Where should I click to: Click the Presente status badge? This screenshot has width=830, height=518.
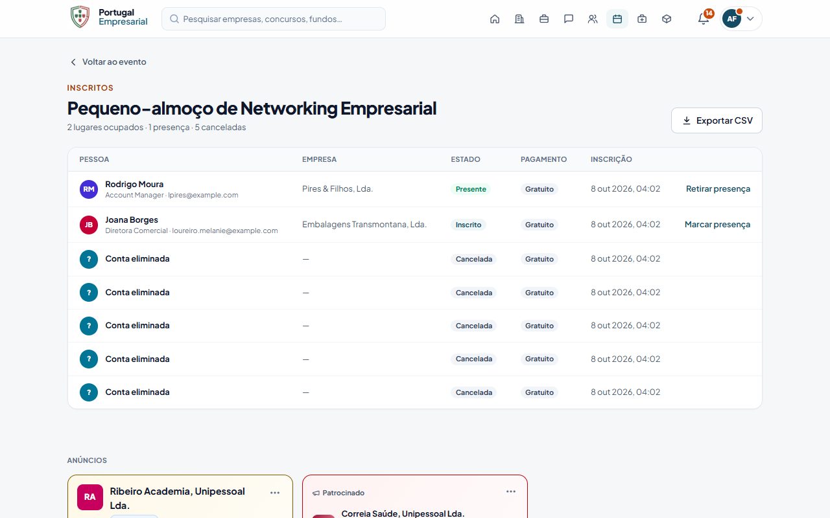pos(471,189)
